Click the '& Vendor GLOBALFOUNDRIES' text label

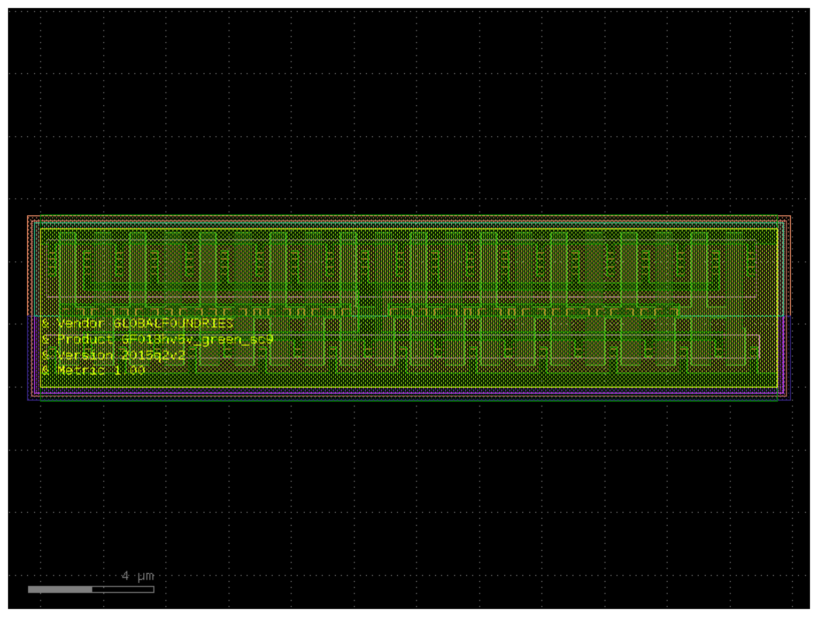(x=137, y=323)
